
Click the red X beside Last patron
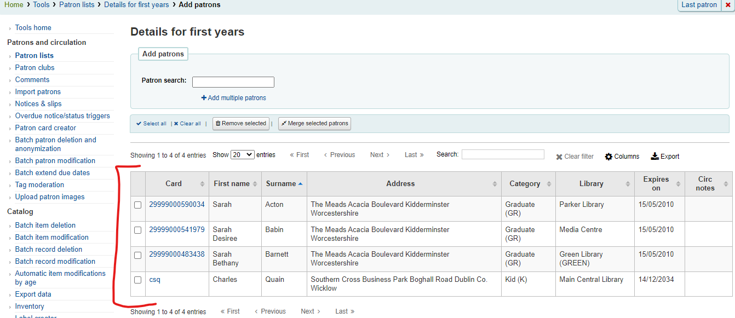click(x=728, y=5)
